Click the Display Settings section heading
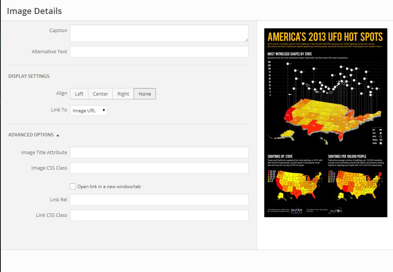Image resolution: width=393 pixels, height=272 pixels. pyautogui.click(x=29, y=76)
